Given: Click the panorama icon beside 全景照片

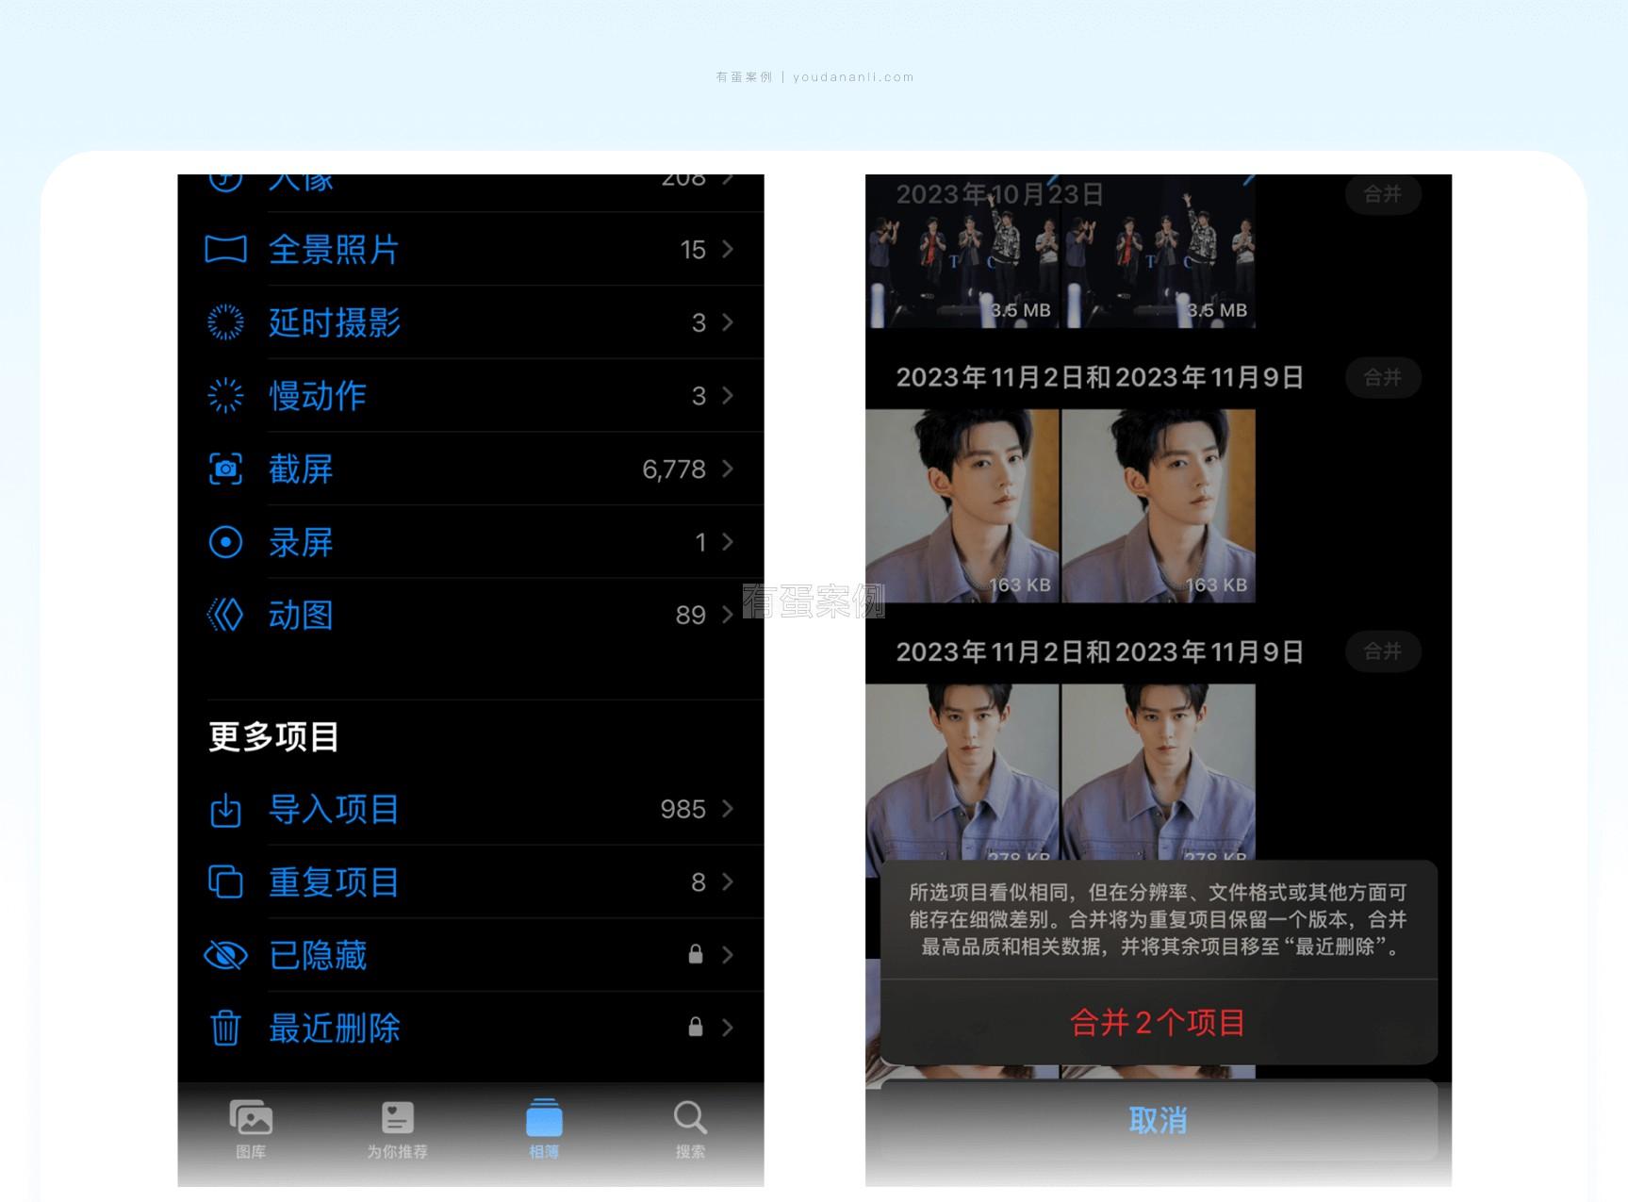Looking at the screenshot, I should 225,250.
